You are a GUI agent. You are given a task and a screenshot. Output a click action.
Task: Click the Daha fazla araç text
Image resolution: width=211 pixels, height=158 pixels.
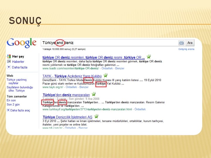20,110
